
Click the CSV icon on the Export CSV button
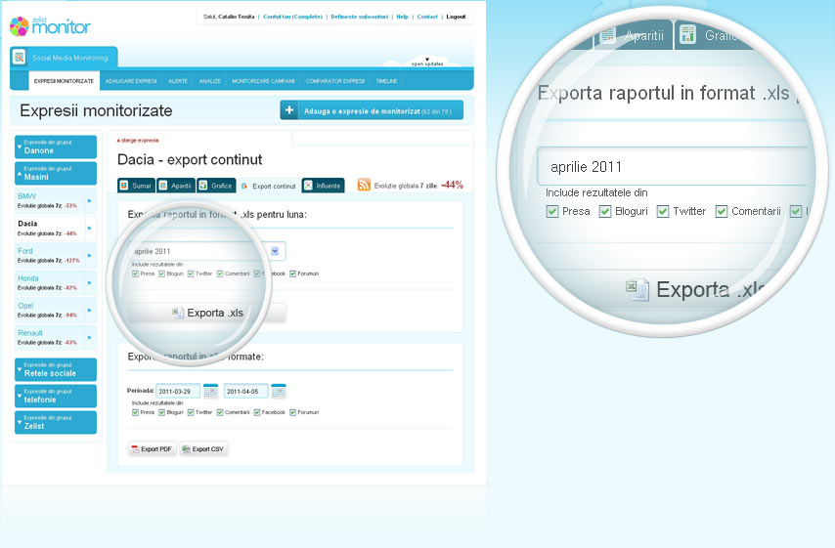pyautogui.click(x=186, y=449)
